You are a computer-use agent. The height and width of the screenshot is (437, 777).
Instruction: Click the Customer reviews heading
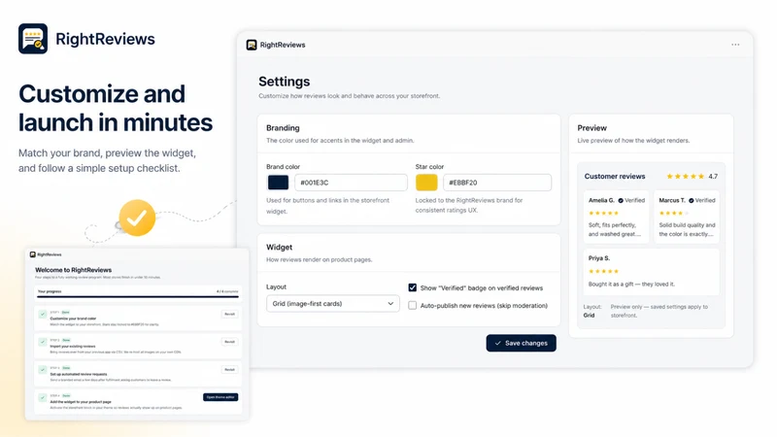615,177
